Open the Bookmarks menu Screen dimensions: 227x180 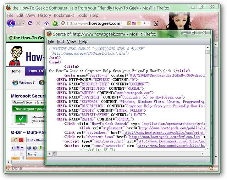[x=64, y=15]
